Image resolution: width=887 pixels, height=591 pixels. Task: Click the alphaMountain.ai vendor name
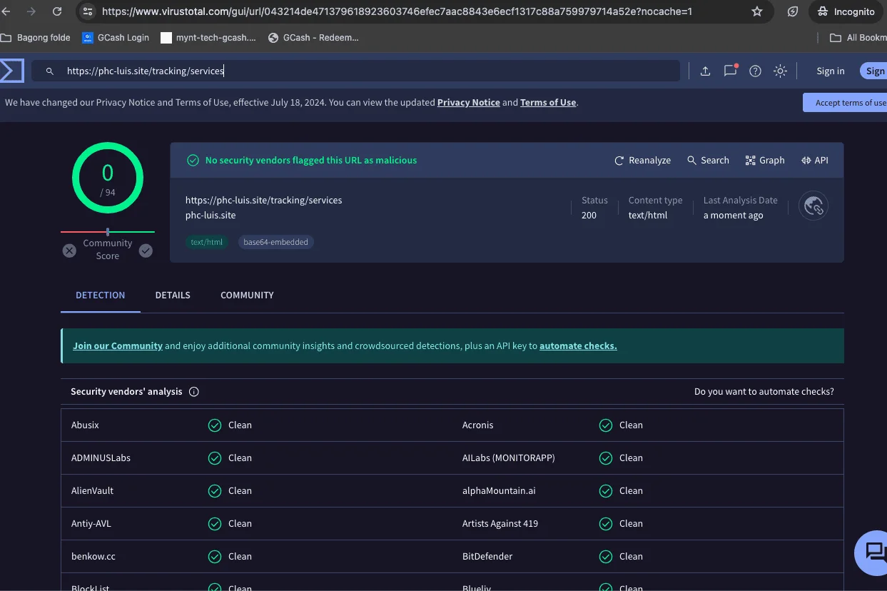[499, 490]
